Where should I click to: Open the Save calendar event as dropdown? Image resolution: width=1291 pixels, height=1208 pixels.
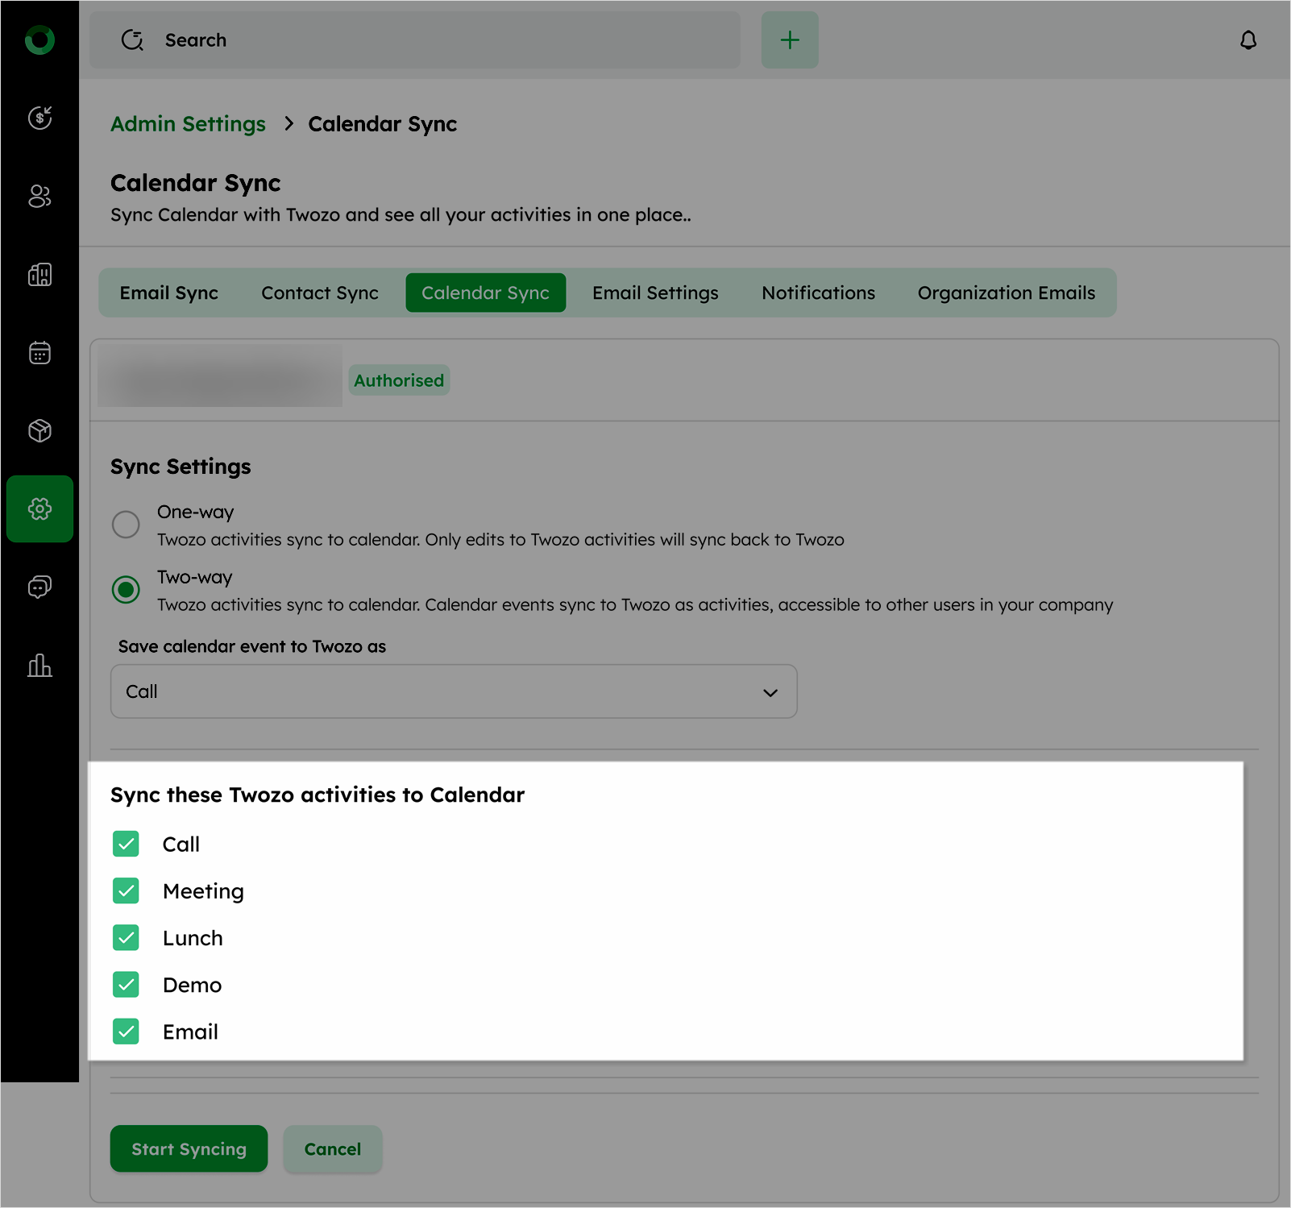pyautogui.click(x=454, y=691)
